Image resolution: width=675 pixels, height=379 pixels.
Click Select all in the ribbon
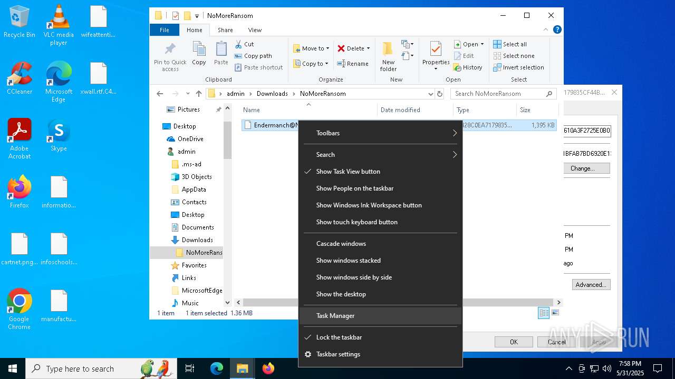coord(510,44)
